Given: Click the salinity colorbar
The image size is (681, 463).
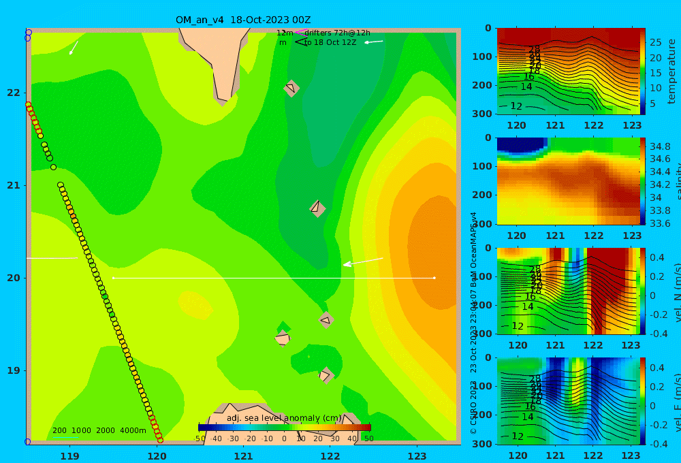Looking at the screenshot, I should 643,181.
